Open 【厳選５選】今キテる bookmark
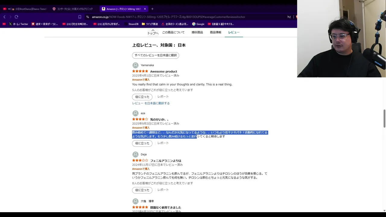Viewport: 386px width, 217px height. (221, 24)
